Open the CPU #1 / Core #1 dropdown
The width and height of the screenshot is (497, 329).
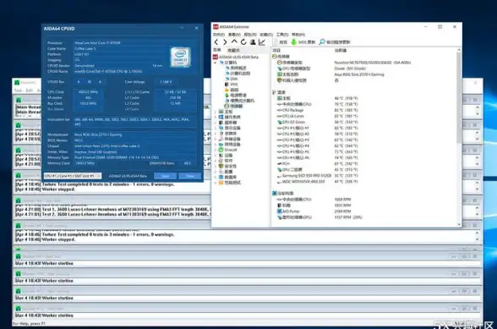coord(73,176)
